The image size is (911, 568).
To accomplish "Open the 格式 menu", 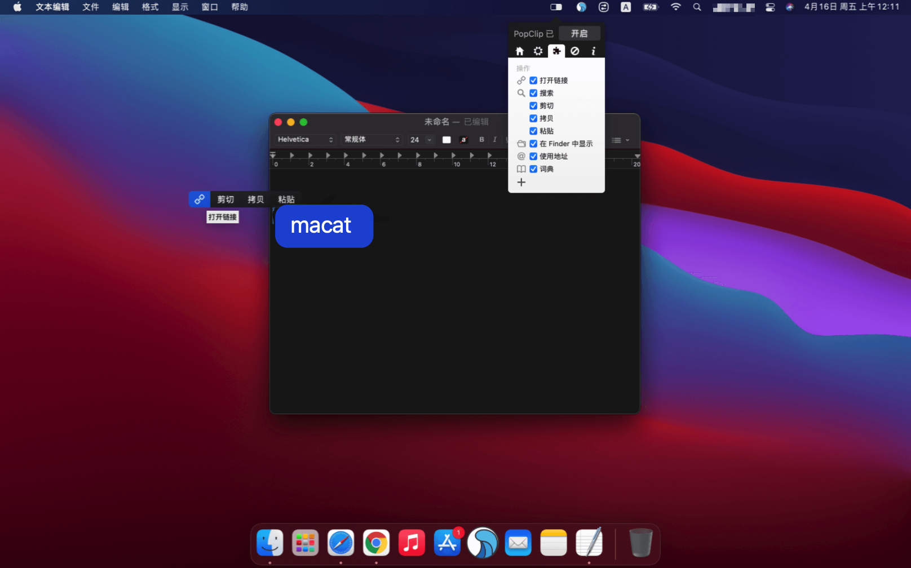I will (x=150, y=7).
